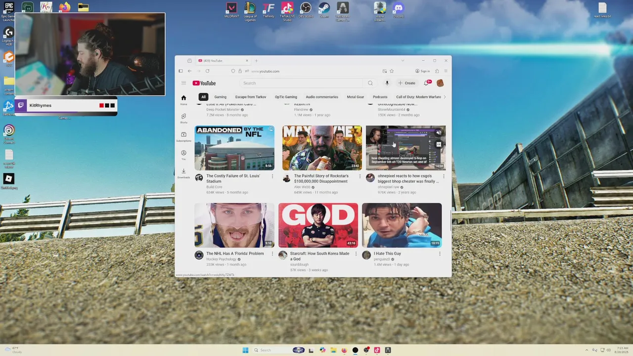Image resolution: width=633 pixels, height=356 pixels.
Task: Open the browser extensions icon
Action: point(437,71)
